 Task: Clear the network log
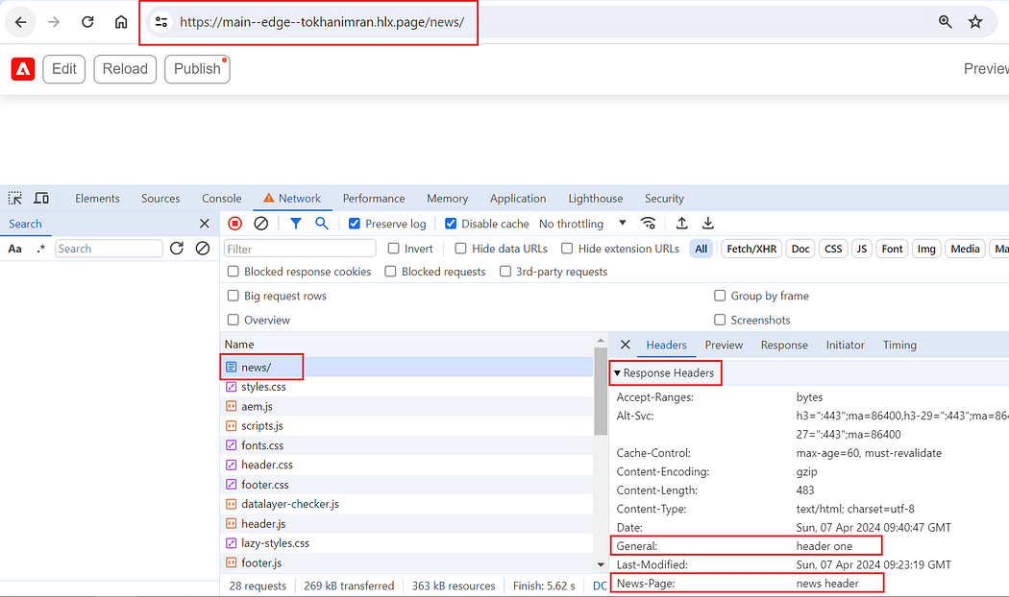[x=260, y=223]
